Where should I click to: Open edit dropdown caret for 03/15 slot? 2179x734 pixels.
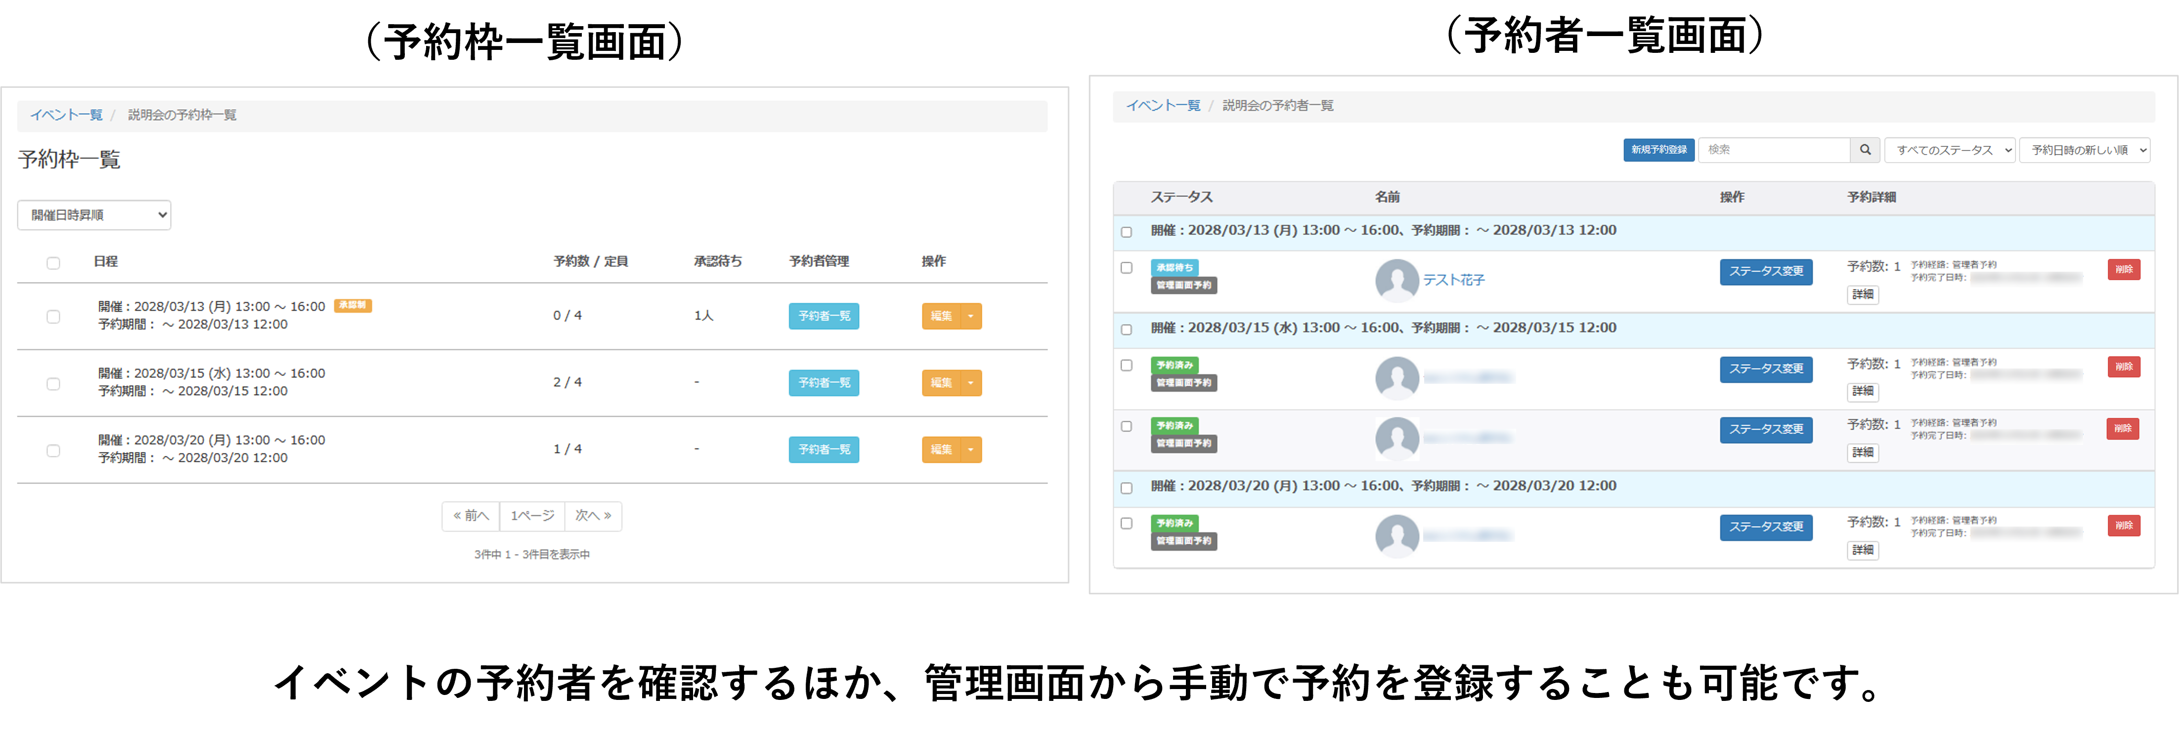tap(971, 383)
